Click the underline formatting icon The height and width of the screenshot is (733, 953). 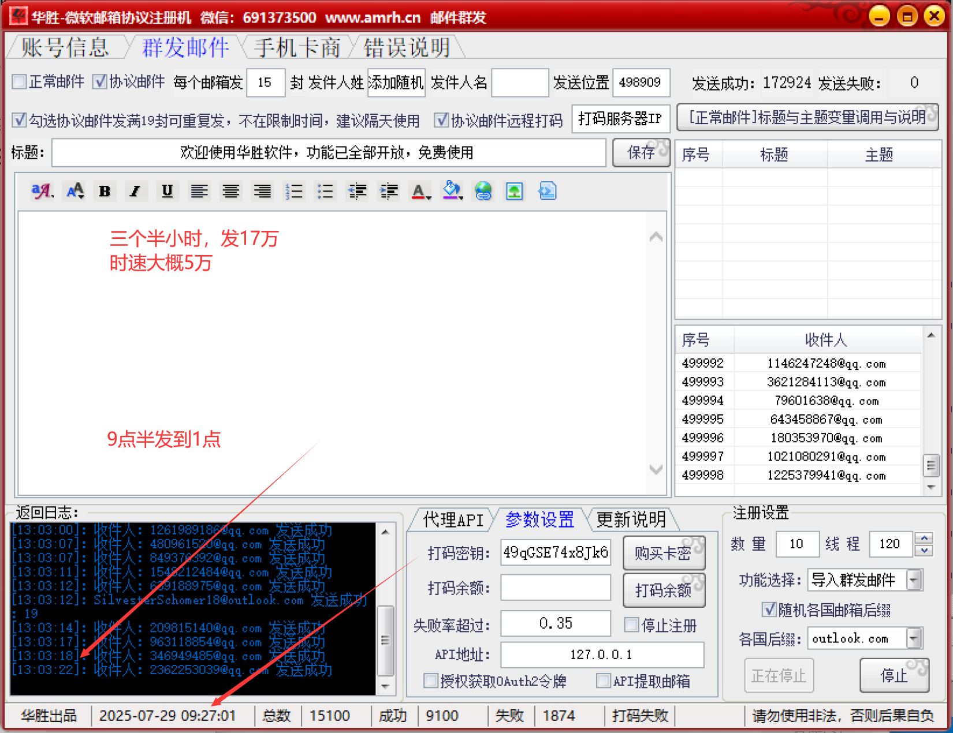point(167,191)
